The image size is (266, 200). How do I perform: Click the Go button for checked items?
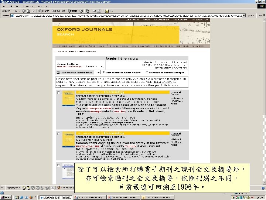click(x=98, y=73)
